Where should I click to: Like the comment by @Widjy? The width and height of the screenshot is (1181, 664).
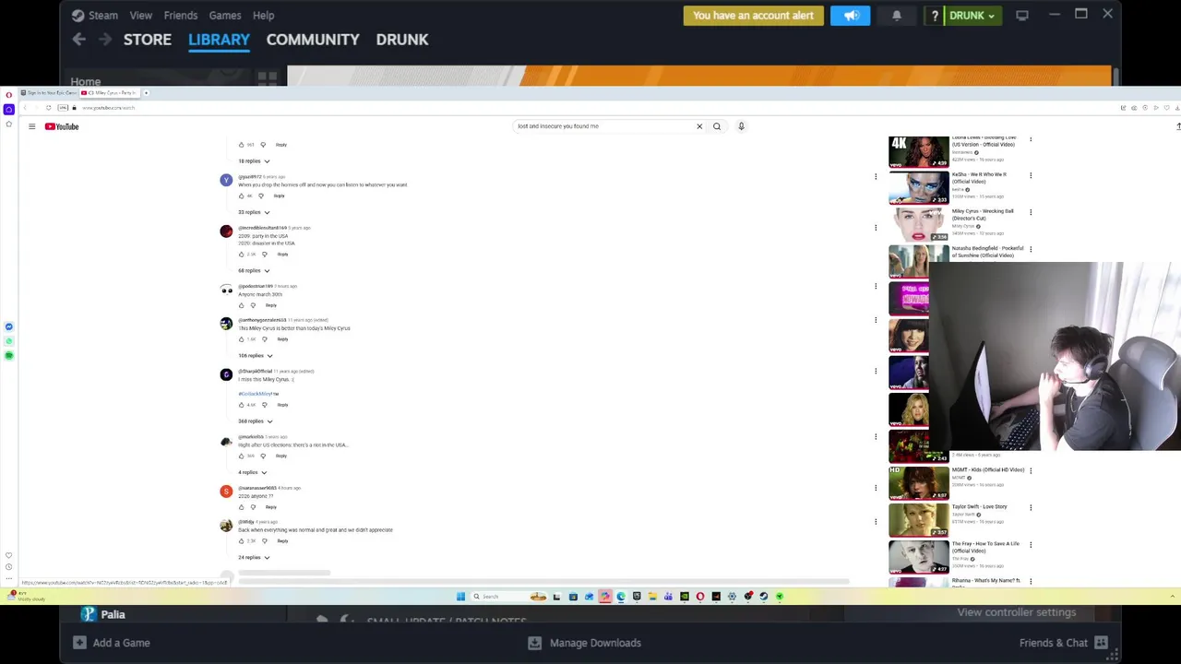point(242,541)
